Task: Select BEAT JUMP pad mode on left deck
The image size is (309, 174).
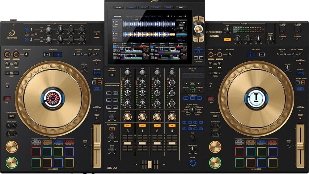Action: point(69,142)
